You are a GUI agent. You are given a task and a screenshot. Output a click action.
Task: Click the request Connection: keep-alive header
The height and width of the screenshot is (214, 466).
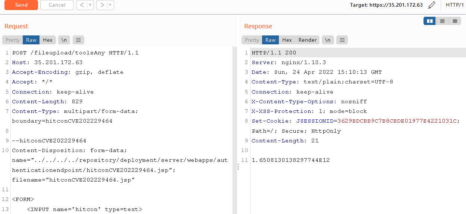point(53,92)
